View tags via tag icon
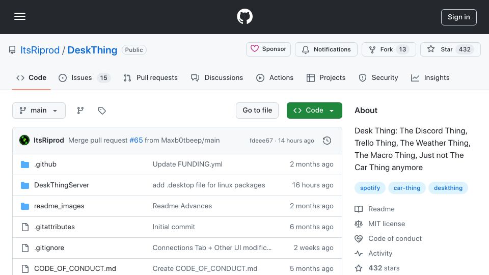Viewport: 489px width, 275px height. coord(102,111)
